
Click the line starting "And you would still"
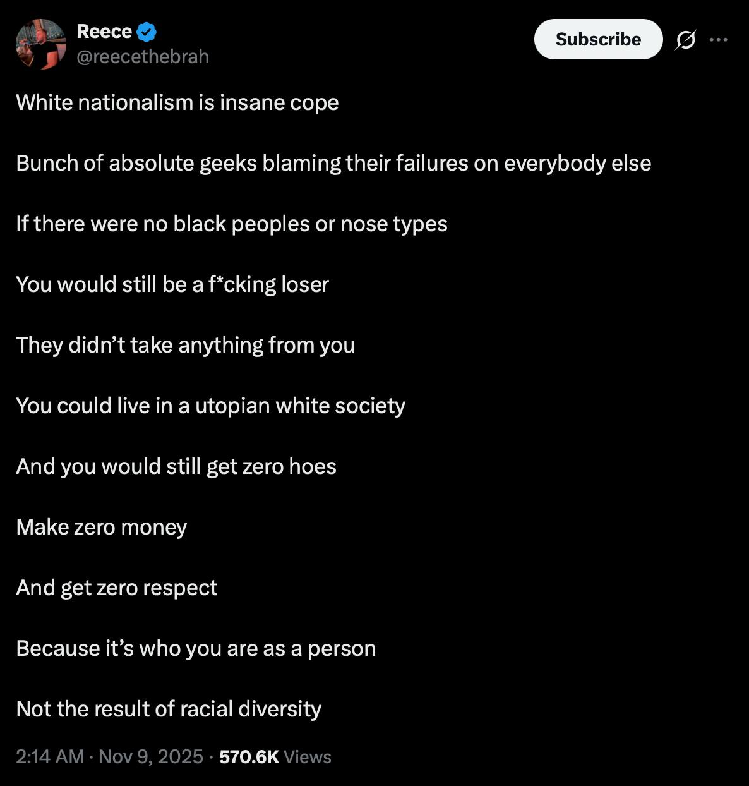(176, 466)
